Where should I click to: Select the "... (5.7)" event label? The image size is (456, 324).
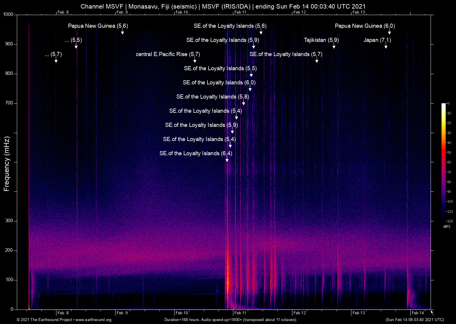point(53,54)
